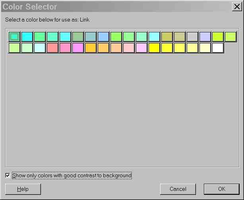244x200 pixels.
Task: Pick the lavender swatch in top row
Action: click(205, 37)
